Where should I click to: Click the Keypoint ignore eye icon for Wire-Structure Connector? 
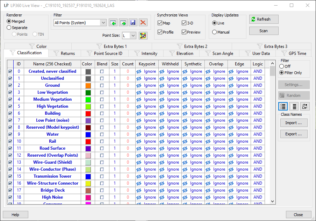point(139,184)
